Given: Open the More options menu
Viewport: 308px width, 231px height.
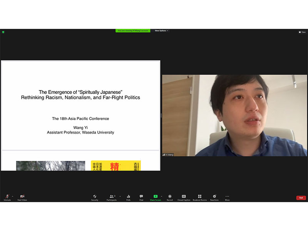Looking at the screenshot, I should pyautogui.click(x=227, y=197).
